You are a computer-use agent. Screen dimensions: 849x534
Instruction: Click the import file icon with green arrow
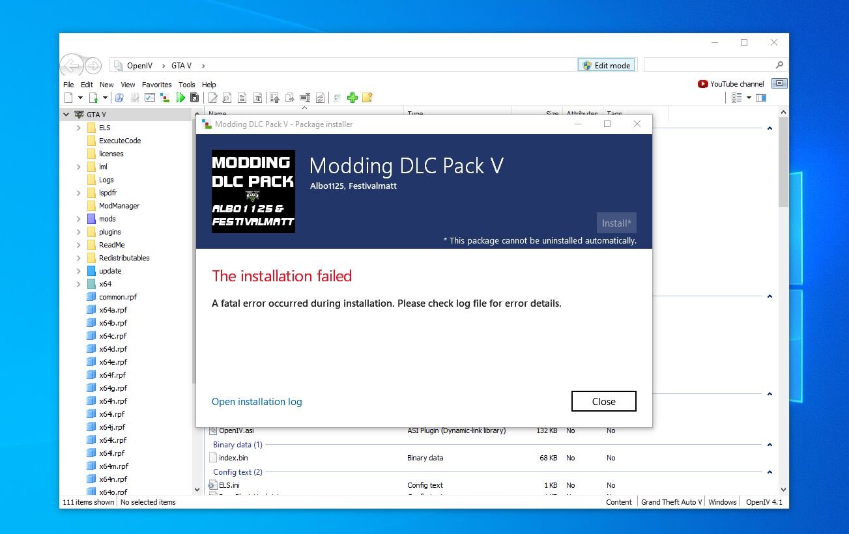coord(93,98)
